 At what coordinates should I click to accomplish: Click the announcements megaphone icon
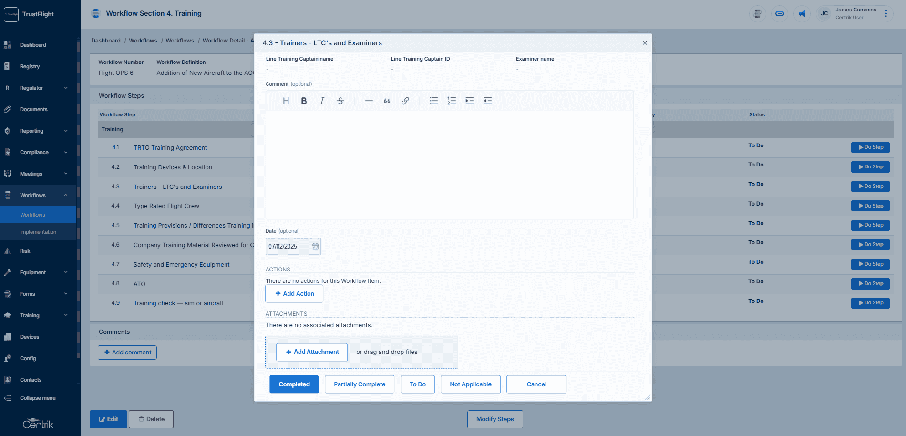[x=802, y=13]
